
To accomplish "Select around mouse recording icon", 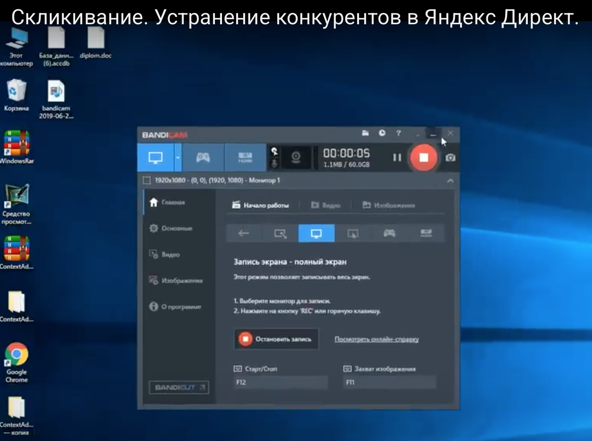I will point(353,233).
